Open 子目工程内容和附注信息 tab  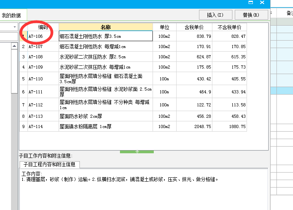[x=50, y=165]
